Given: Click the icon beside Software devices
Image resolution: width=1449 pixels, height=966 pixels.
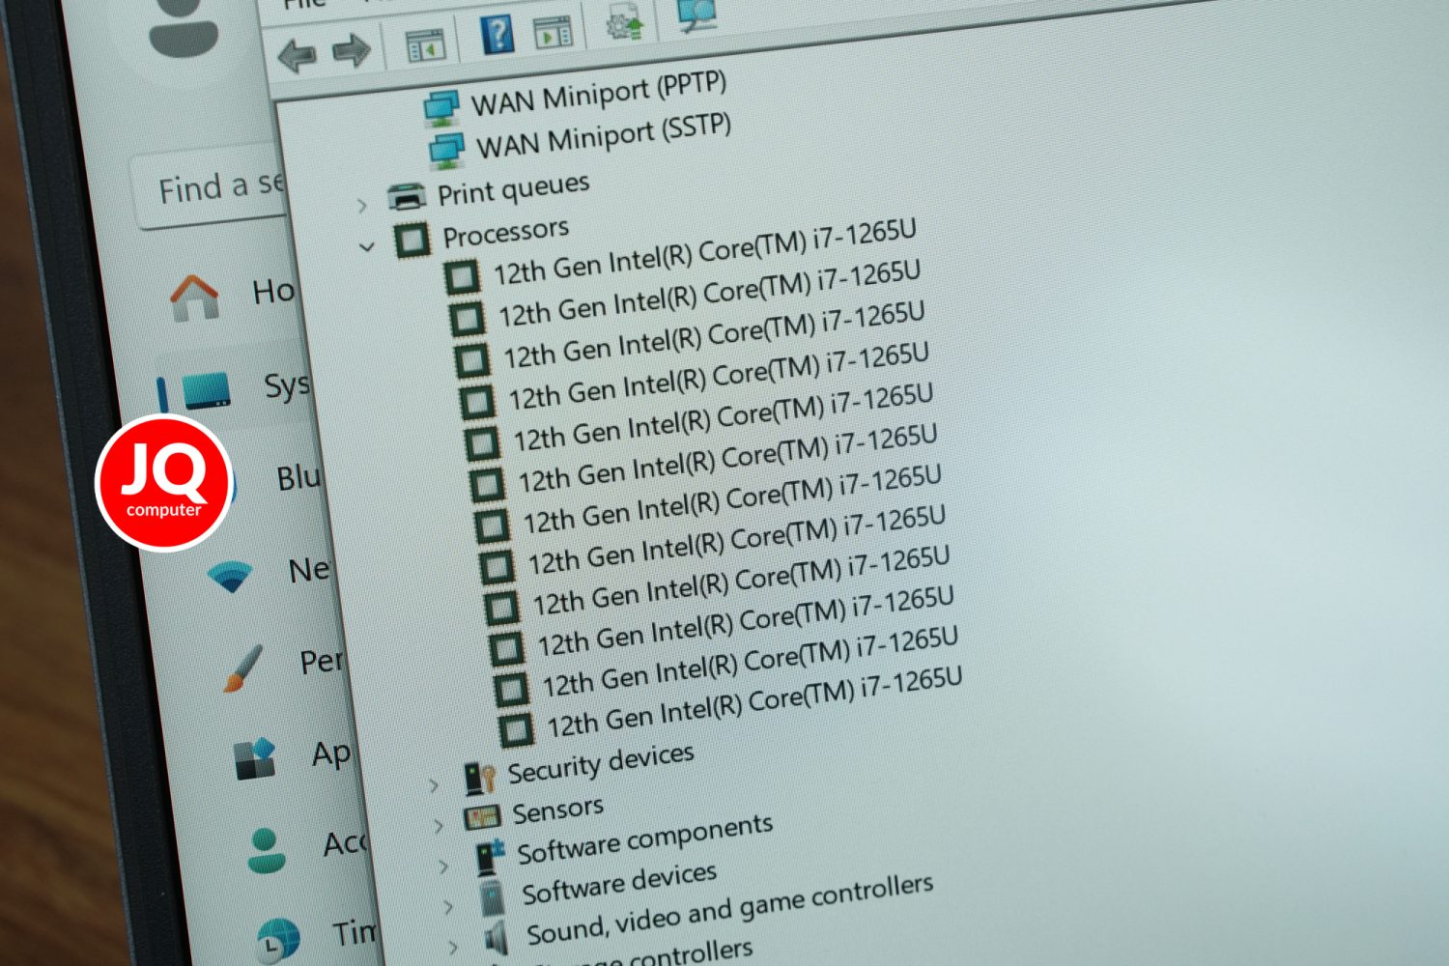Looking at the screenshot, I should [492, 897].
